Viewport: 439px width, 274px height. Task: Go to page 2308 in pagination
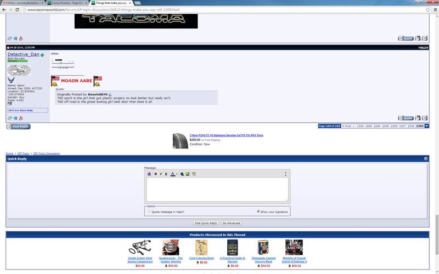[411, 126]
